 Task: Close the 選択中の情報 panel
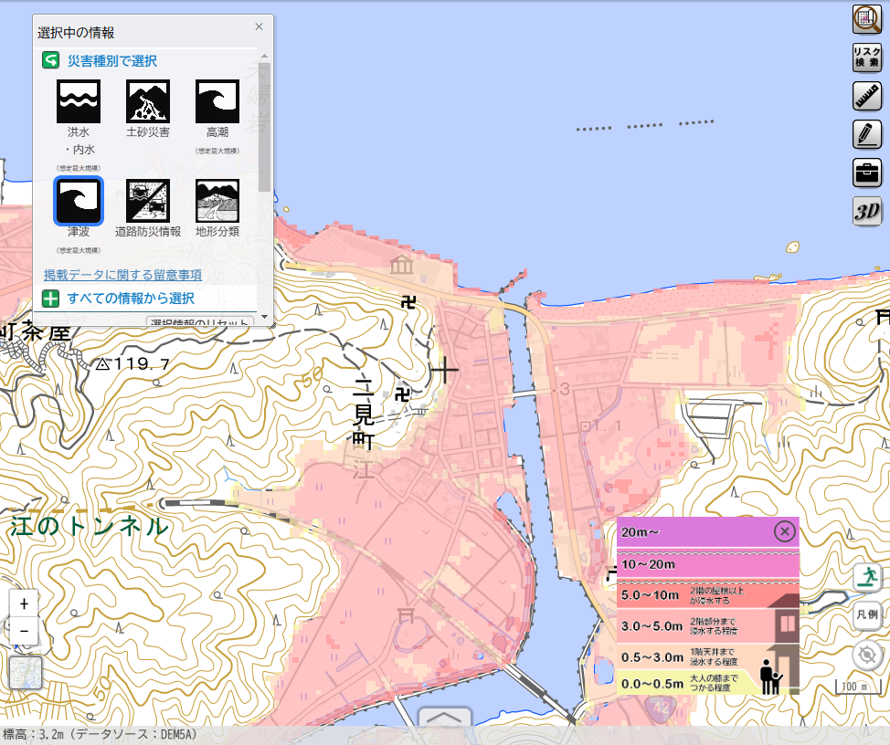(259, 26)
